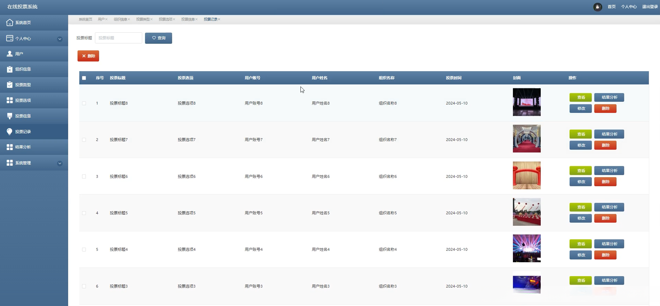Expand the 系统管理 menu chevron
This screenshot has width=660, height=306.
[x=60, y=163]
